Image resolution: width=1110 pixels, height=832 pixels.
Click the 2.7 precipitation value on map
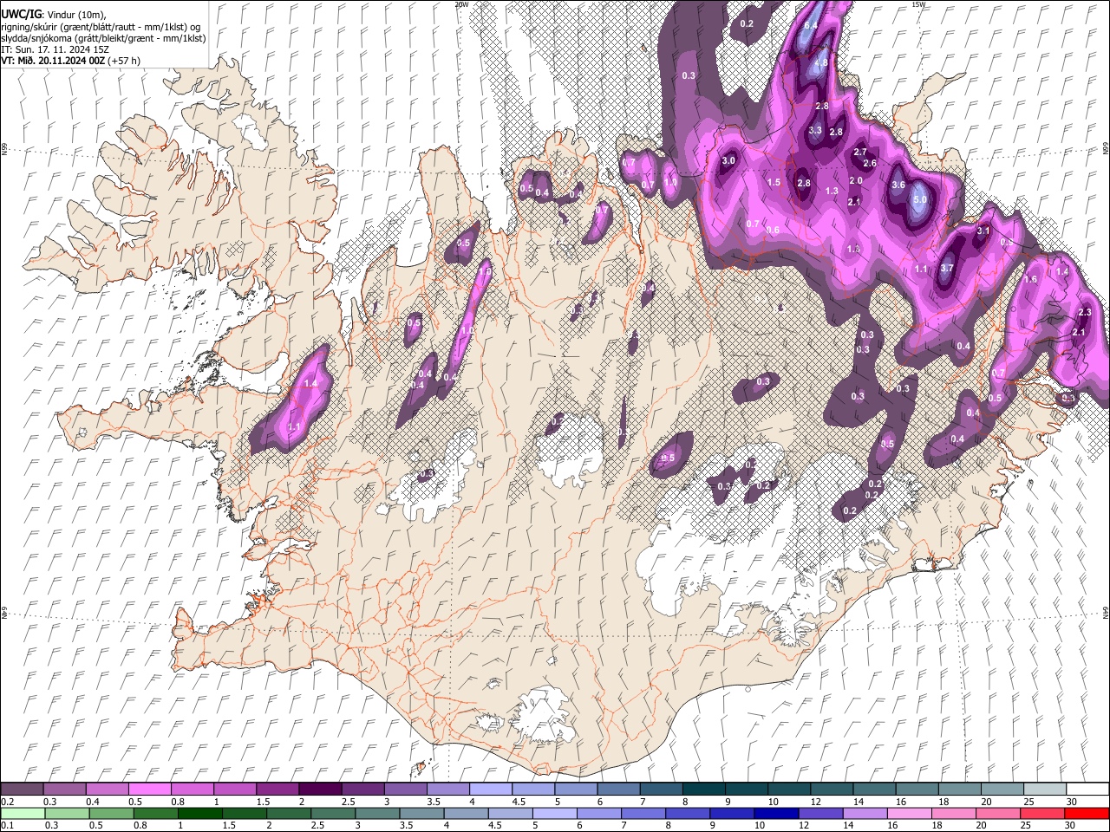860,153
